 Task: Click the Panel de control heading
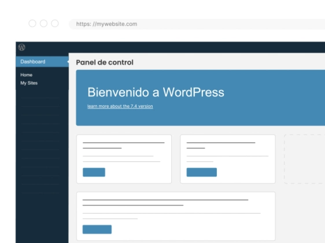[x=105, y=62]
